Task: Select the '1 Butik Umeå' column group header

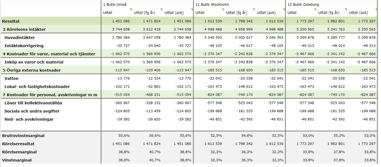Action: [115, 4]
